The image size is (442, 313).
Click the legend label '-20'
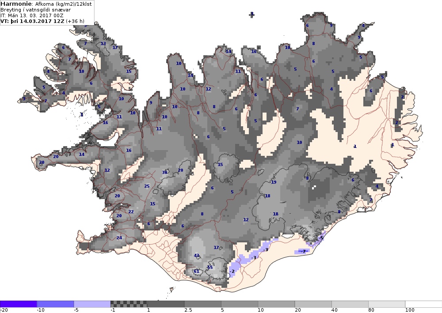pos(4,310)
